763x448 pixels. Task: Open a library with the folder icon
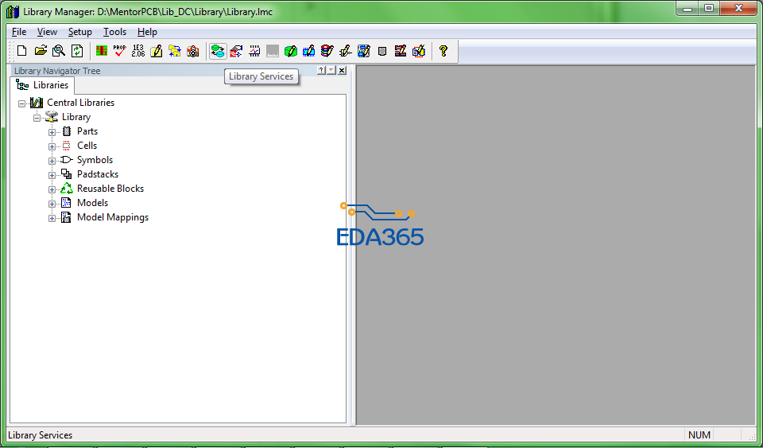click(x=41, y=51)
